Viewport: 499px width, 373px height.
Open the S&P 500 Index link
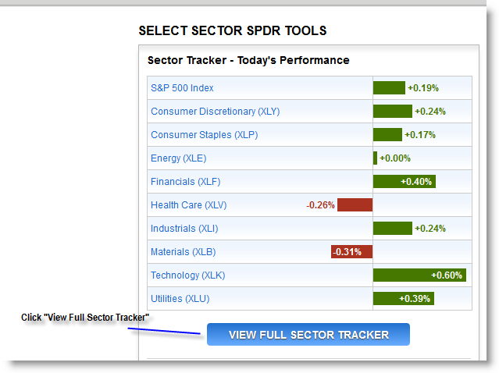182,87
